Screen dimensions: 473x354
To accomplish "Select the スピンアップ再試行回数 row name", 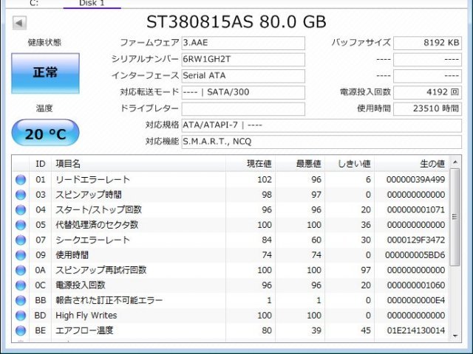I will [101, 270].
